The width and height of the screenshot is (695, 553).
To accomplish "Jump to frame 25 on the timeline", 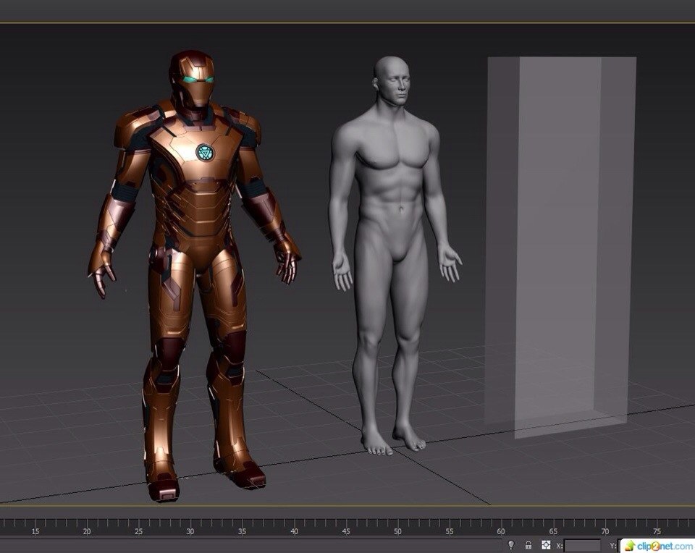I will [x=139, y=531].
